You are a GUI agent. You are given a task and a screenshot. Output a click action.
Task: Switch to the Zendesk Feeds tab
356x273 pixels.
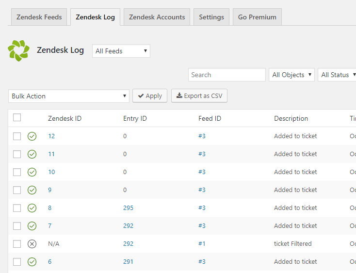39,17
